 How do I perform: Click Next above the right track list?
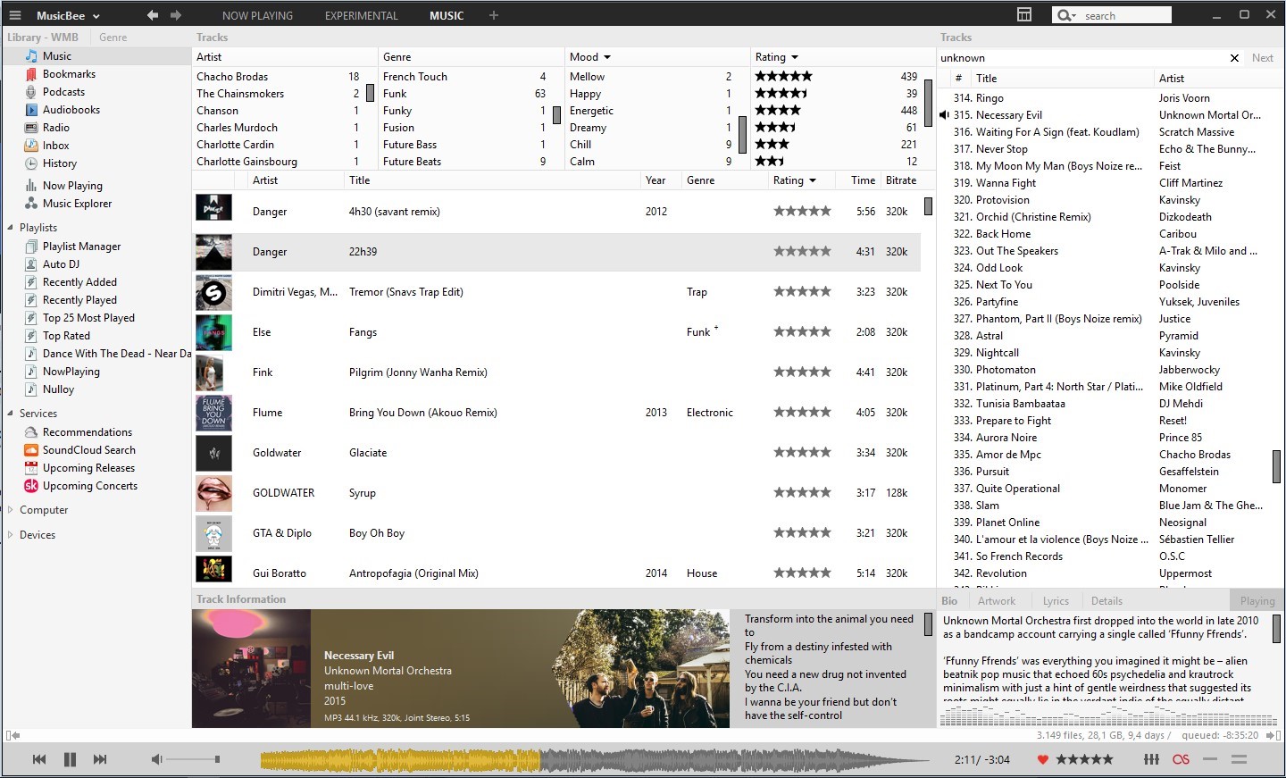(x=1262, y=57)
